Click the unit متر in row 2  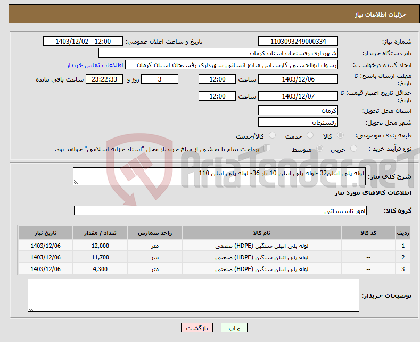click(155, 257)
